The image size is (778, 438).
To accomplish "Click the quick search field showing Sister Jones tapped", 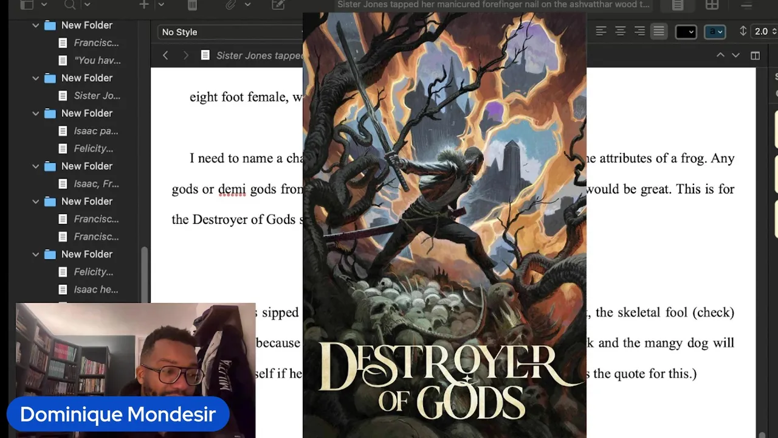I will click(493, 5).
